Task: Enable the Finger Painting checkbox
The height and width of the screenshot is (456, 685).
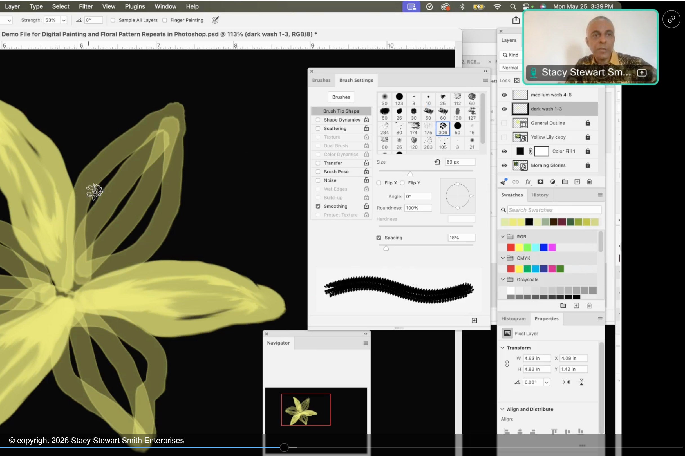Action: pos(165,20)
